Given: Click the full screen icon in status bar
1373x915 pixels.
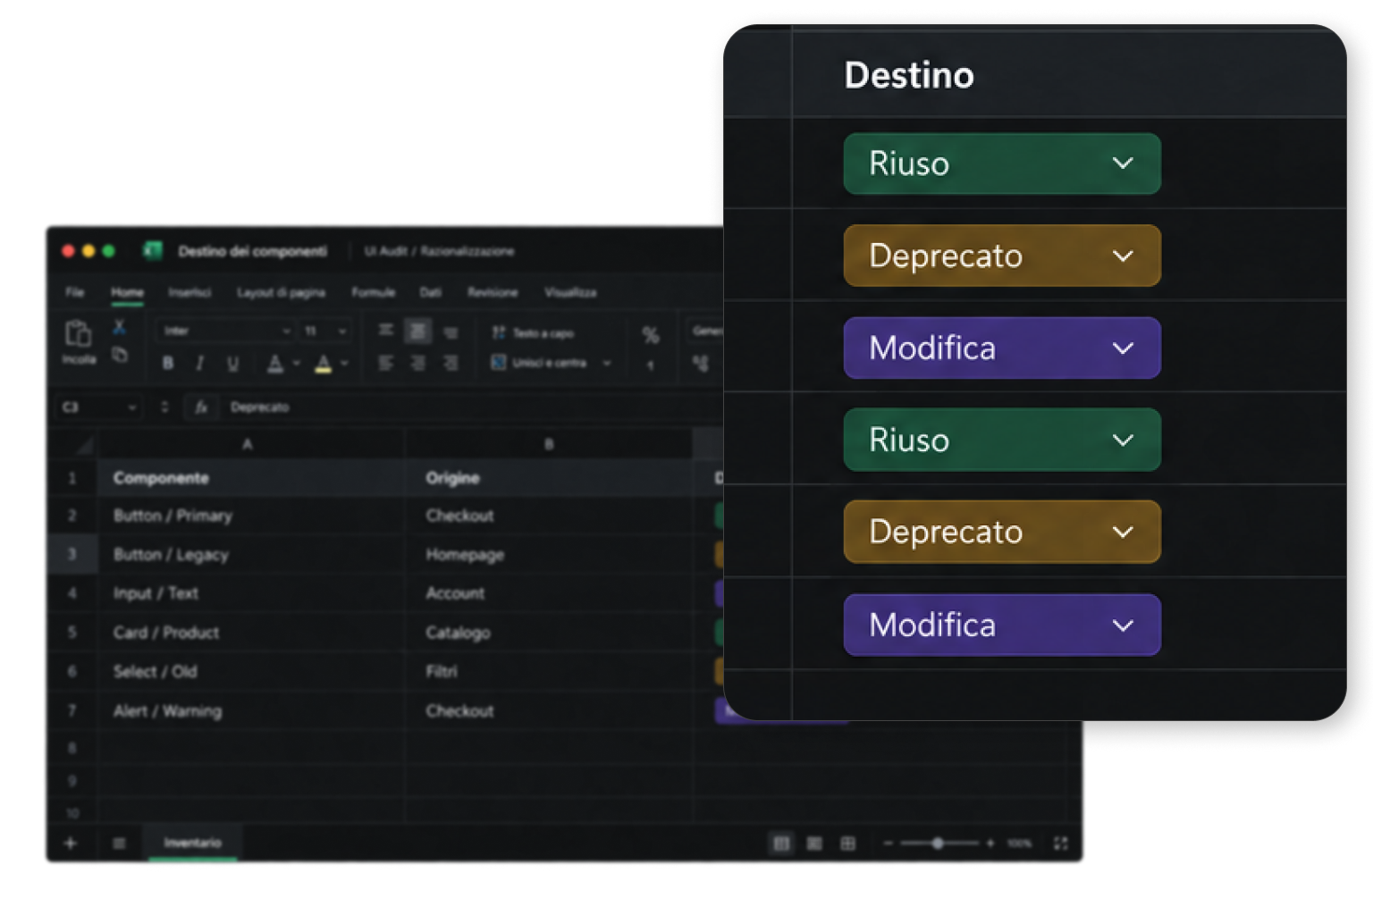Looking at the screenshot, I should point(1061,843).
